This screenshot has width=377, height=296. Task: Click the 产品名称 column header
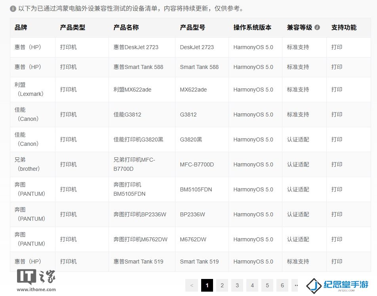coord(126,27)
